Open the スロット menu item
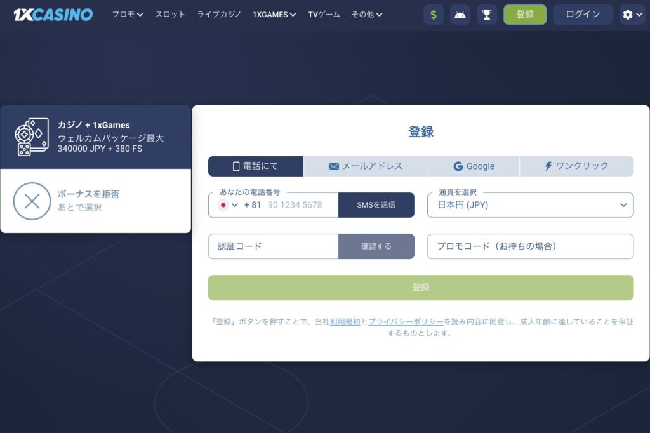The image size is (650, 433). [x=170, y=15]
